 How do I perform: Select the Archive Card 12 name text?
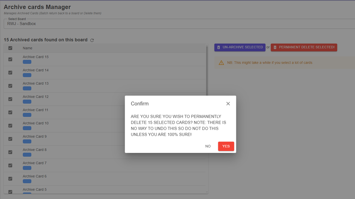(x=36, y=97)
